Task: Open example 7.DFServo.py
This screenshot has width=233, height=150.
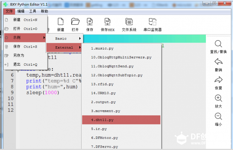Action: (121, 146)
